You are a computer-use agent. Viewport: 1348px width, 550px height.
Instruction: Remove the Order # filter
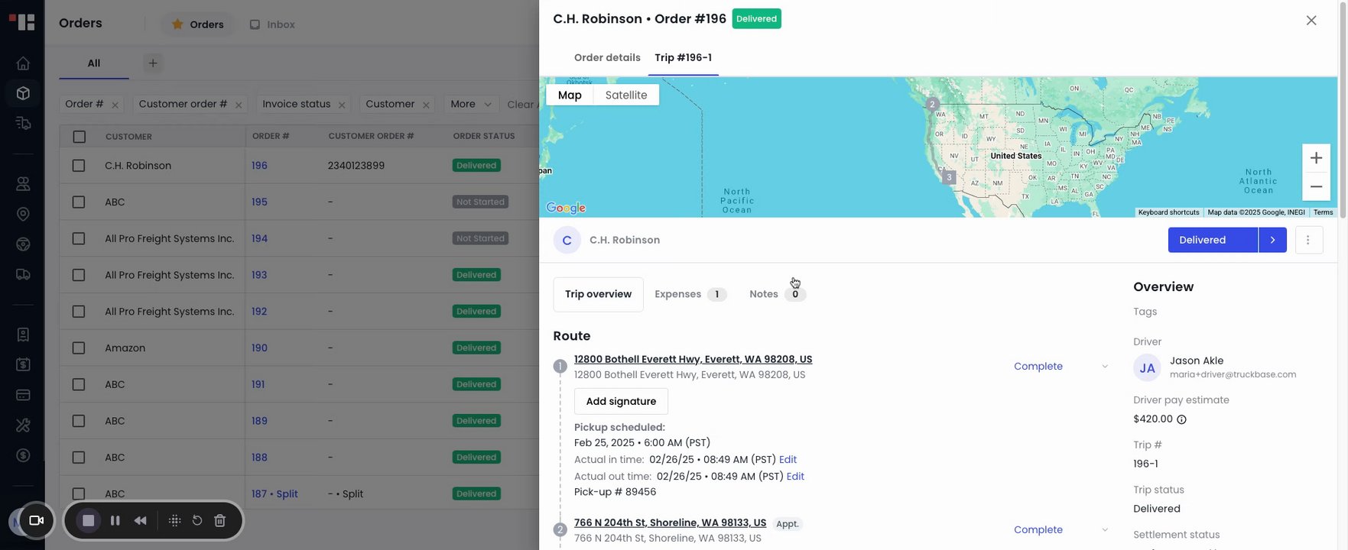[x=115, y=105]
